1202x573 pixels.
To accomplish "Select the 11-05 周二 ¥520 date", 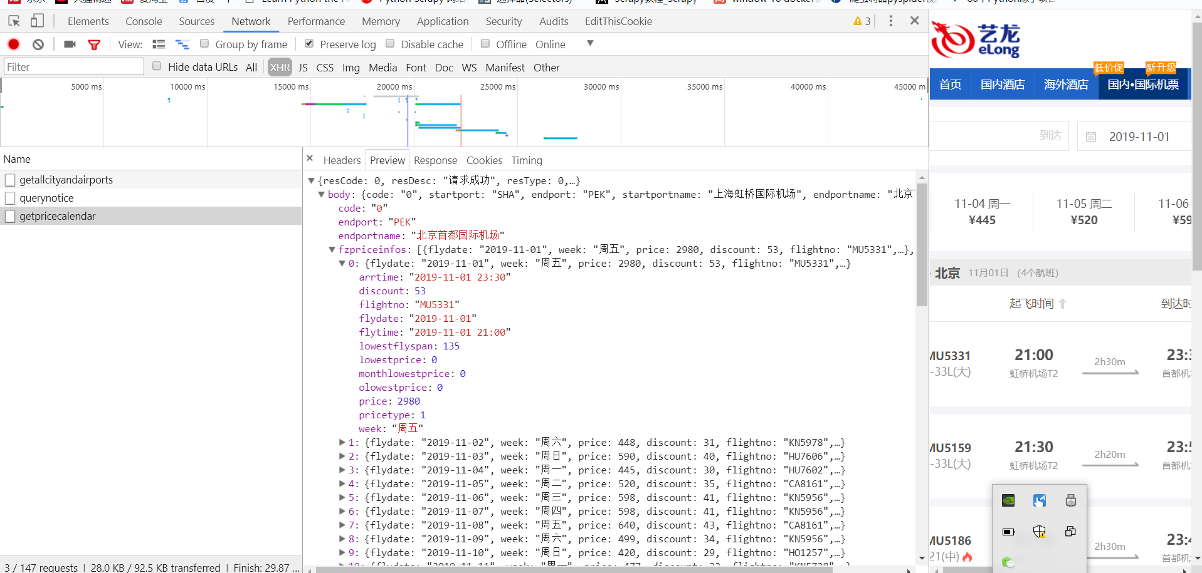I will (1084, 212).
